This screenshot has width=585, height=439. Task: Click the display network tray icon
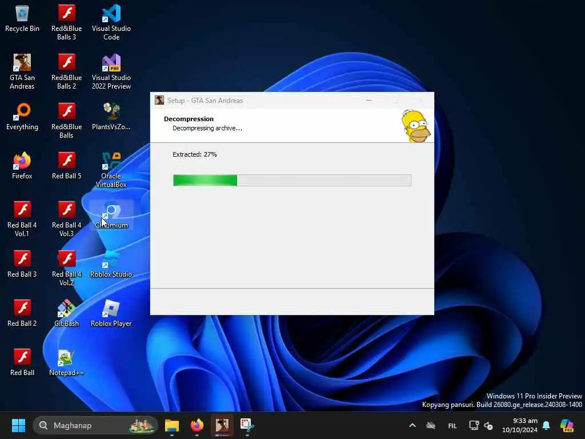[x=474, y=425]
